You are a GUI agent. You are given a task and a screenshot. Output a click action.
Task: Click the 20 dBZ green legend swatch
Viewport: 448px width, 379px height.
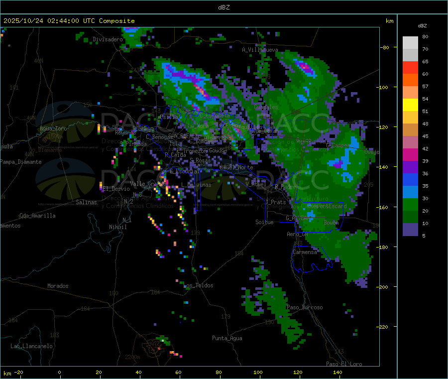[410, 204]
